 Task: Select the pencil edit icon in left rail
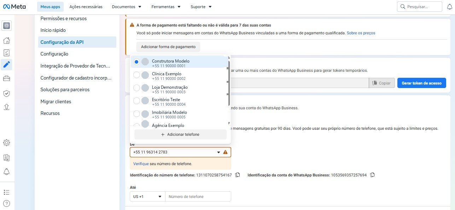point(6,65)
